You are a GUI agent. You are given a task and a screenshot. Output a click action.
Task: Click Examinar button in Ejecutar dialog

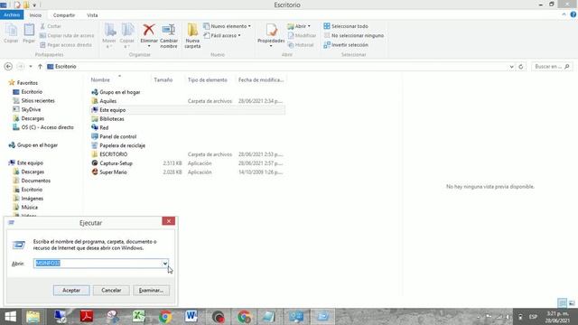(151, 291)
